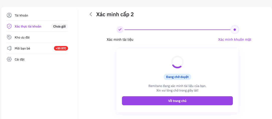Click the loading spinner icon
Image resolution: width=272 pixels, height=119 pixels.
[x=177, y=62]
